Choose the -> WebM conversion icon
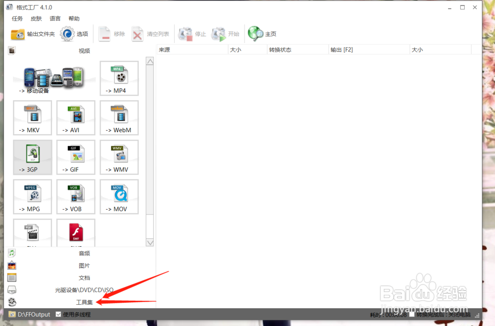Image resolution: width=495 pixels, height=326 pixels. (119, 118)
